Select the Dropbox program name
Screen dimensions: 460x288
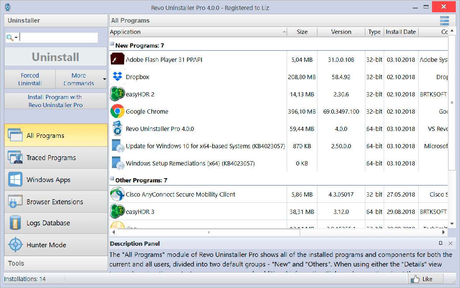pos(138,77)
